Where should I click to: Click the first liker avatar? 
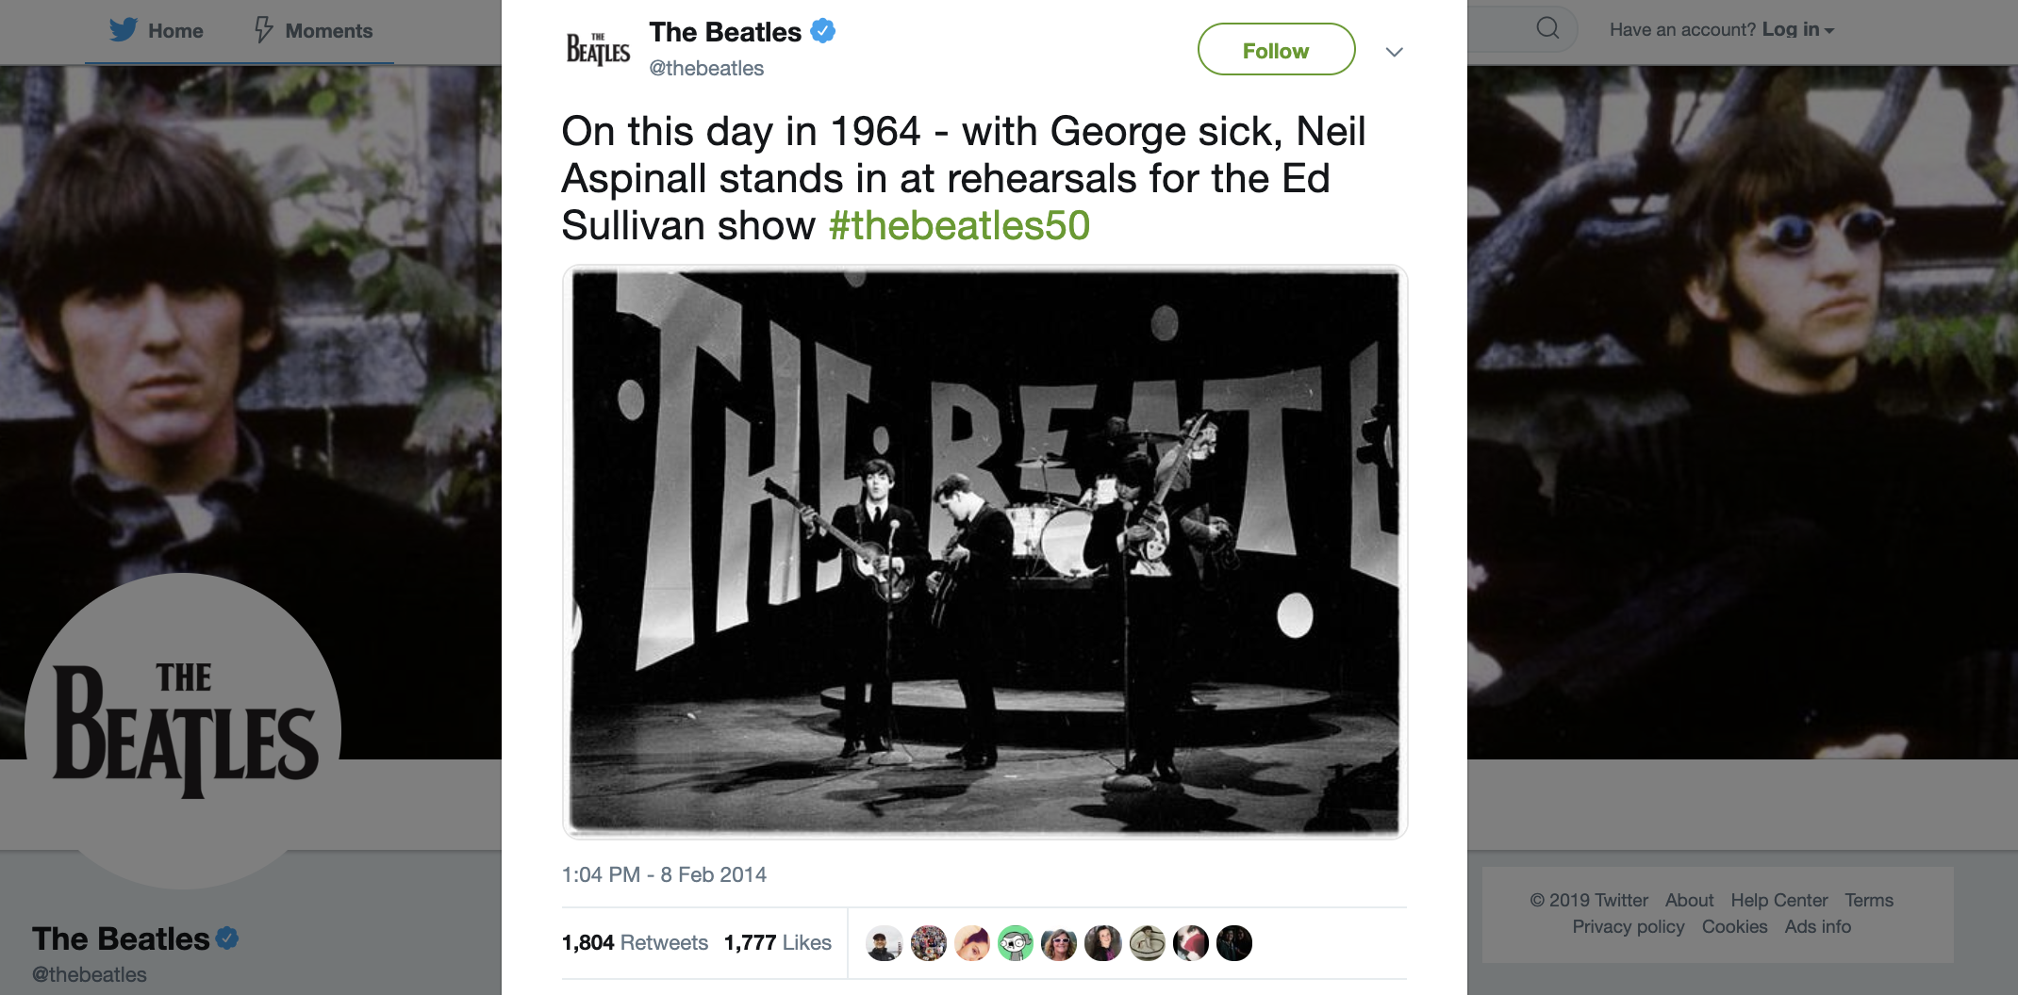coord(884,943)
